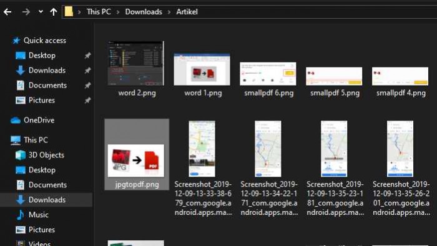This screenshot has height=246, width=437.
Task: Open chevron dropdown before This PC
Action: (79, 12)
